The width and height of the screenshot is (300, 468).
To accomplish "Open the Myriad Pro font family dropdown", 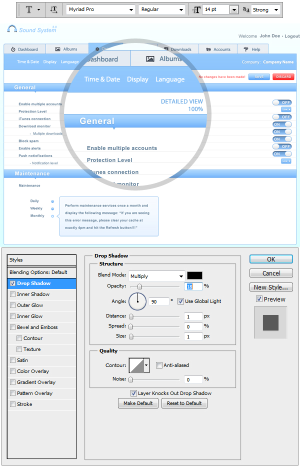I will (100, 9).
